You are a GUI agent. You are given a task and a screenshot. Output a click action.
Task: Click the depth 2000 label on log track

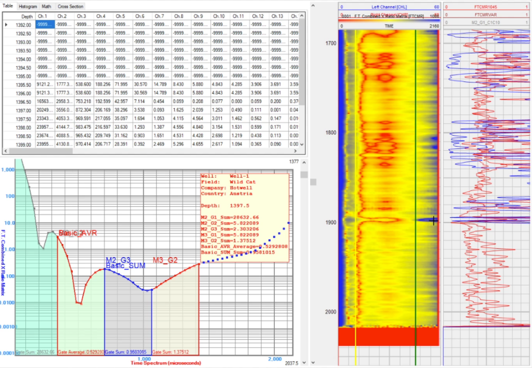point(330,312)
